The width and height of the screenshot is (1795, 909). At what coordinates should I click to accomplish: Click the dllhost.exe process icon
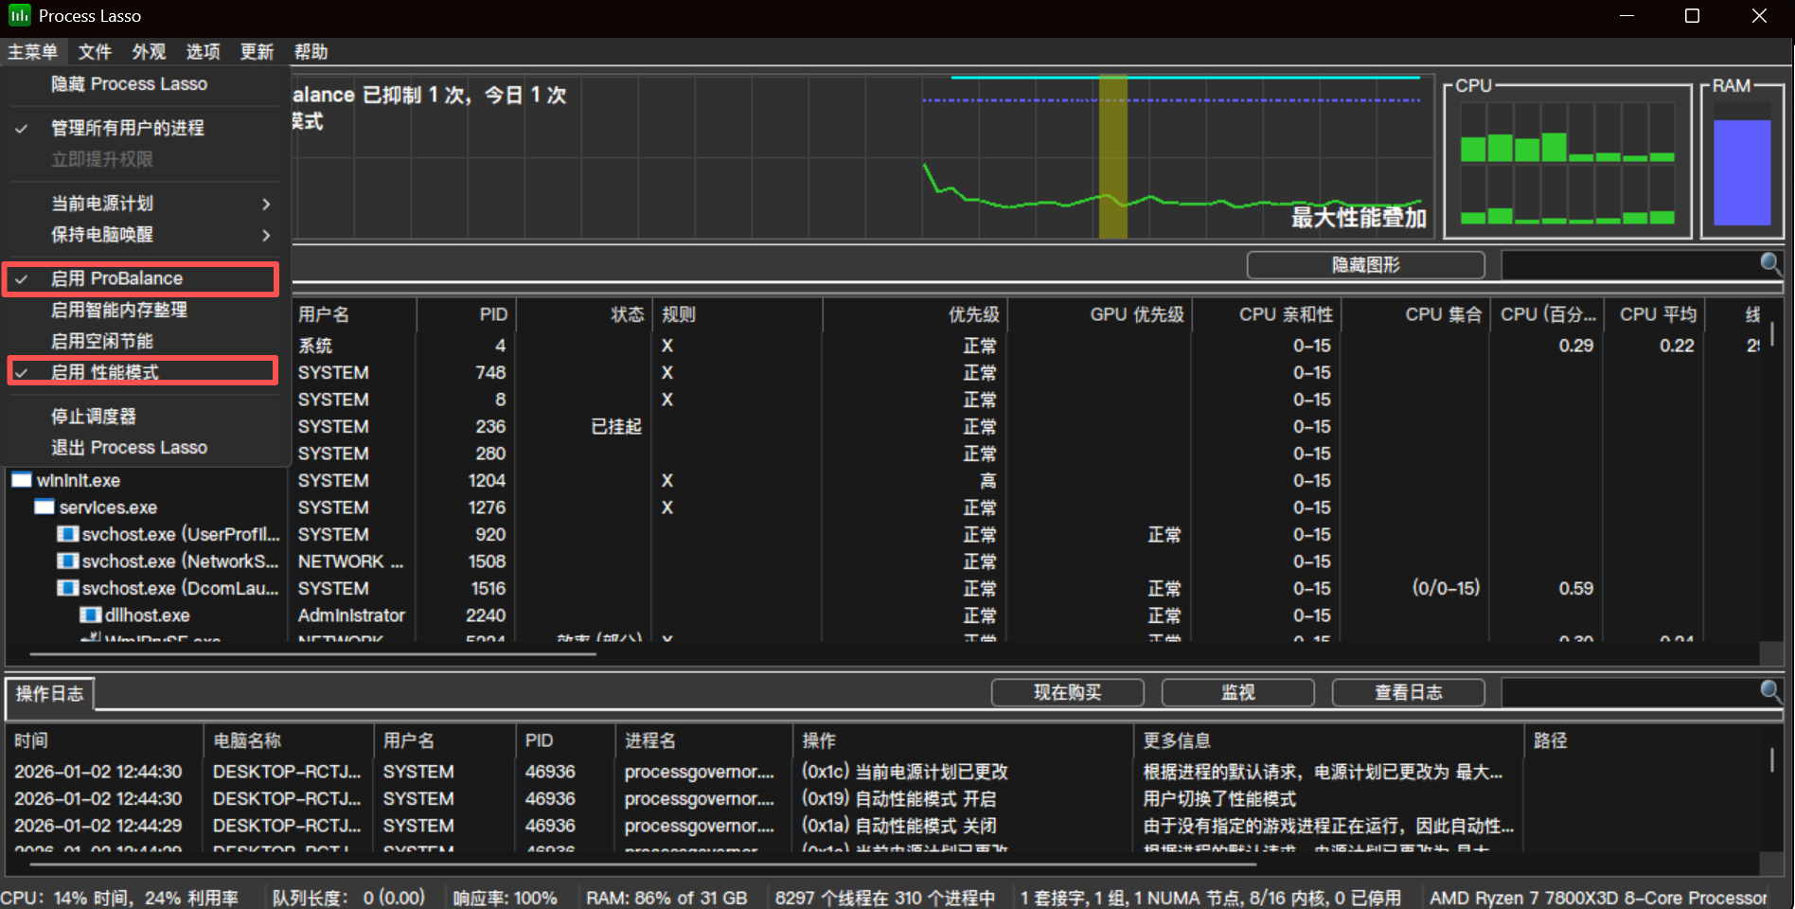click(x=91, y=615)
